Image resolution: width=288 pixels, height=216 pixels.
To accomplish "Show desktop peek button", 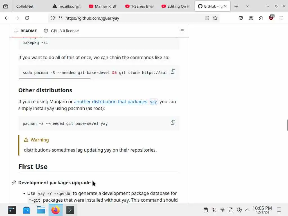I will (279, 210).
